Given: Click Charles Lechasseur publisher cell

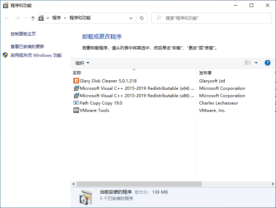Looking at the screenshot, I should pyautogui.click(x=218, y=103).
